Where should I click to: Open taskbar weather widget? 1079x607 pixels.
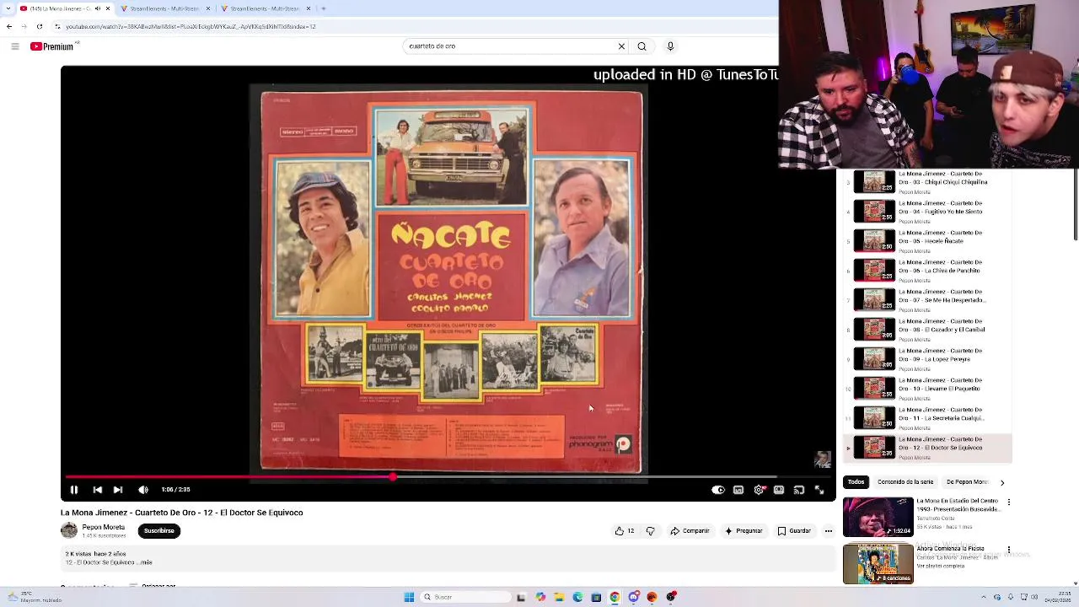[x=34, y=597]
